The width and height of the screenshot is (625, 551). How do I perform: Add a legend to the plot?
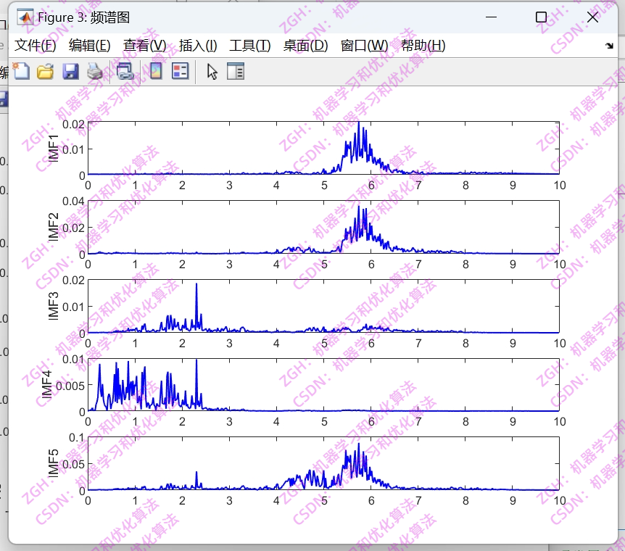click(178, 71)
